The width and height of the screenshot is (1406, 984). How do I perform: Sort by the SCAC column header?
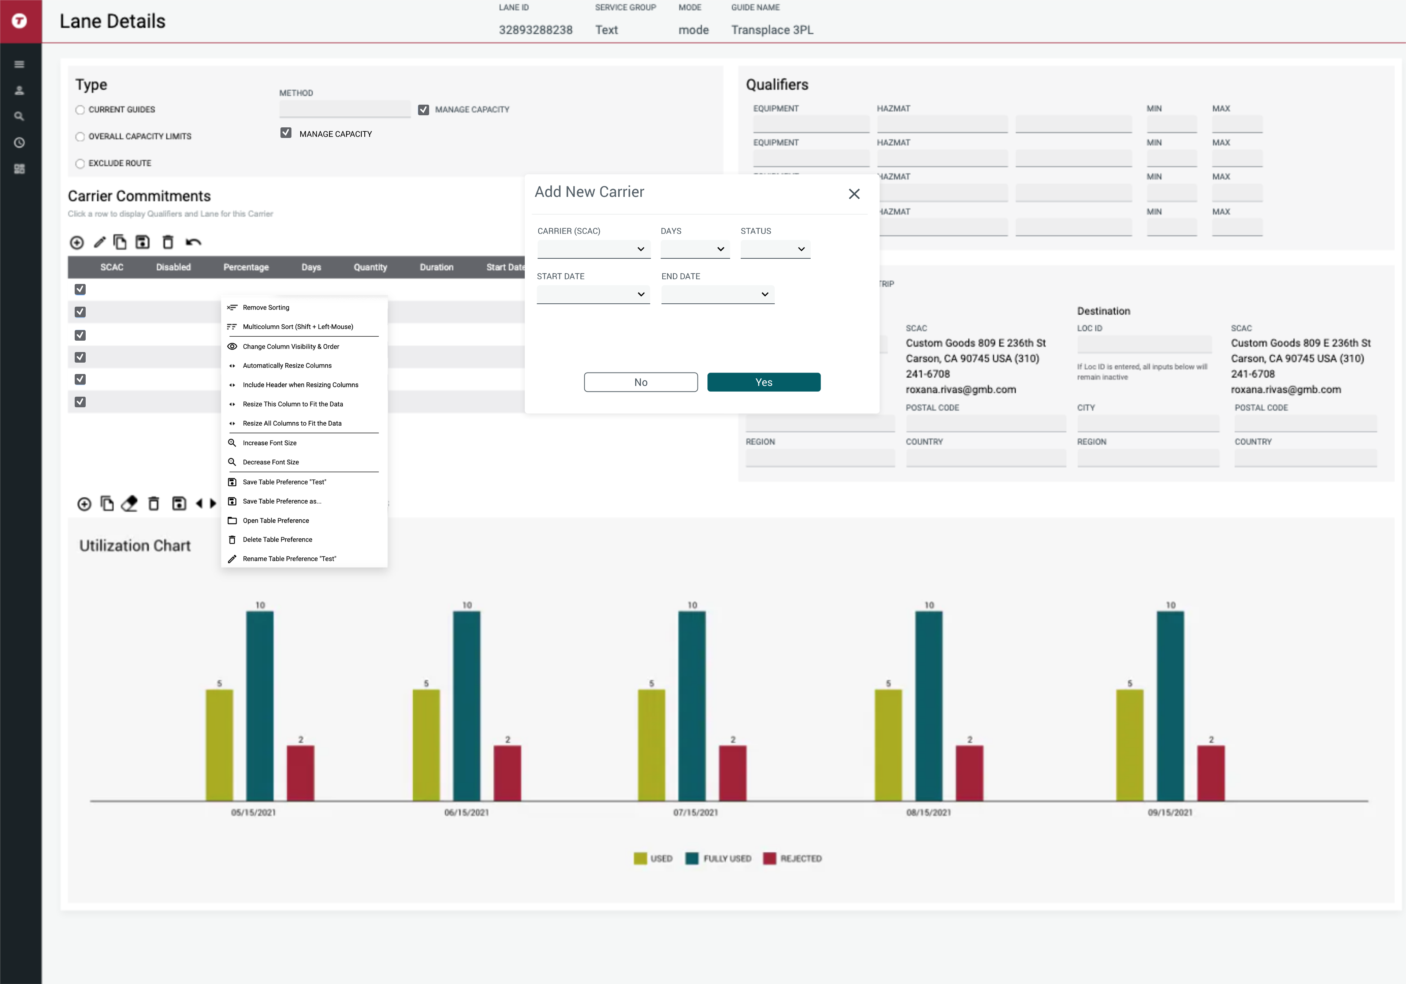tap(111, 267)
